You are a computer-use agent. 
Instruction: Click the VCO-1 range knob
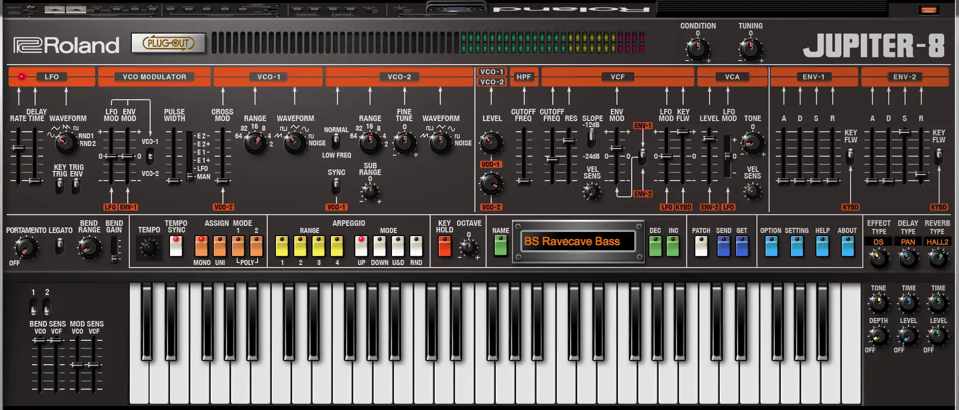click(255, 143)
